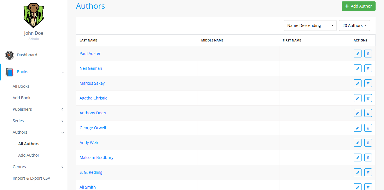The width and height of the screenshot is (384, 190).
Task: Click the edit pencil icon for Paul Auster
Action: [357, 54]
